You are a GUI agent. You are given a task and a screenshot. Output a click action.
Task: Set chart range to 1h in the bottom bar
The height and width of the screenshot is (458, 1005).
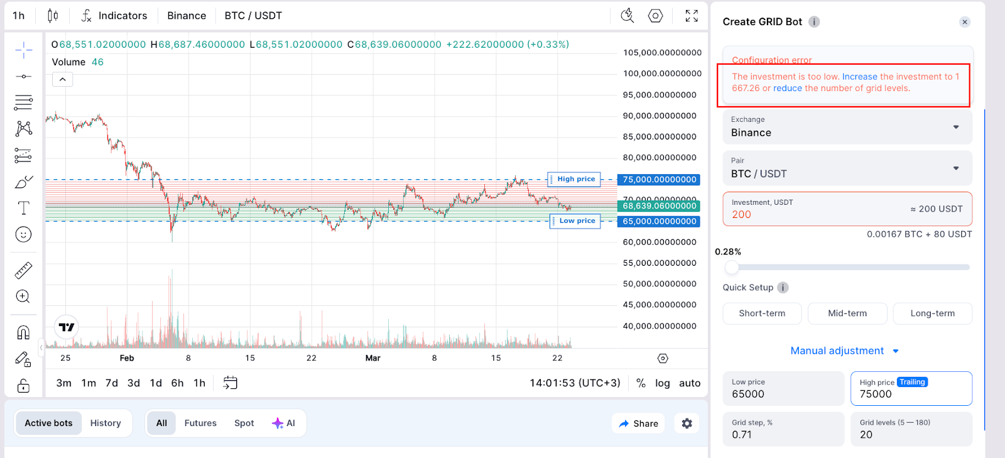[200, 383]
